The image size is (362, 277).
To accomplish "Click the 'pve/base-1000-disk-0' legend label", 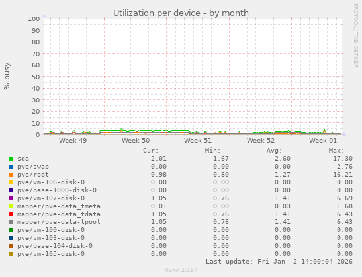I will coord(57,190).
